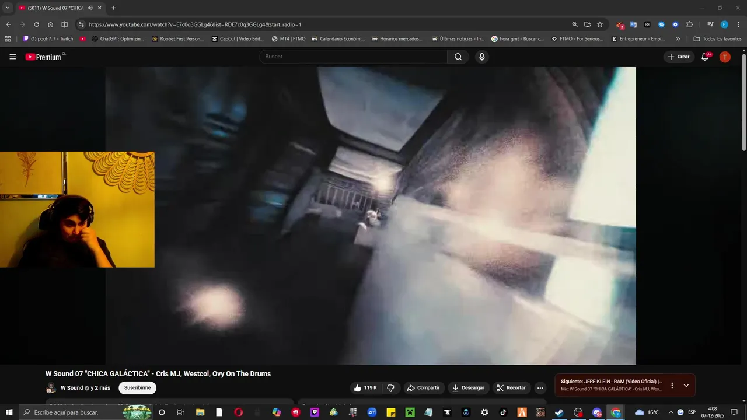Open Chrome Extensions puzzle icon
This screenshot has width=747, height=420.
[x=690, y=24]
